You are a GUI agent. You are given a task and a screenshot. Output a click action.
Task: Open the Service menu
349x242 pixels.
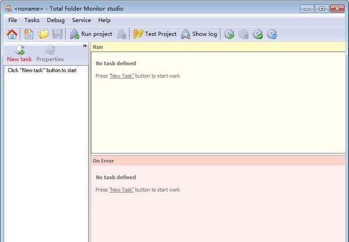81,20
